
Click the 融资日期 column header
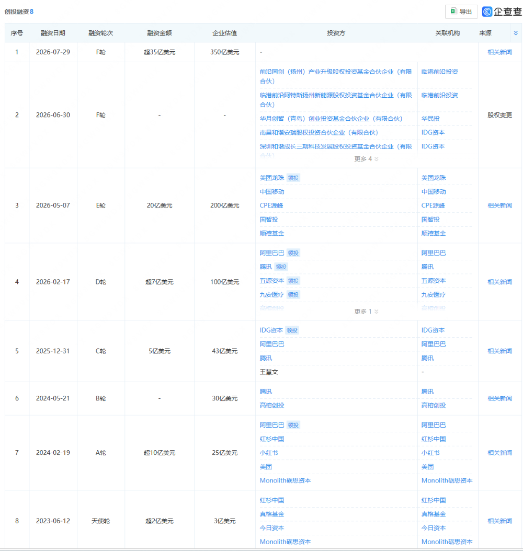coord(53,33)
